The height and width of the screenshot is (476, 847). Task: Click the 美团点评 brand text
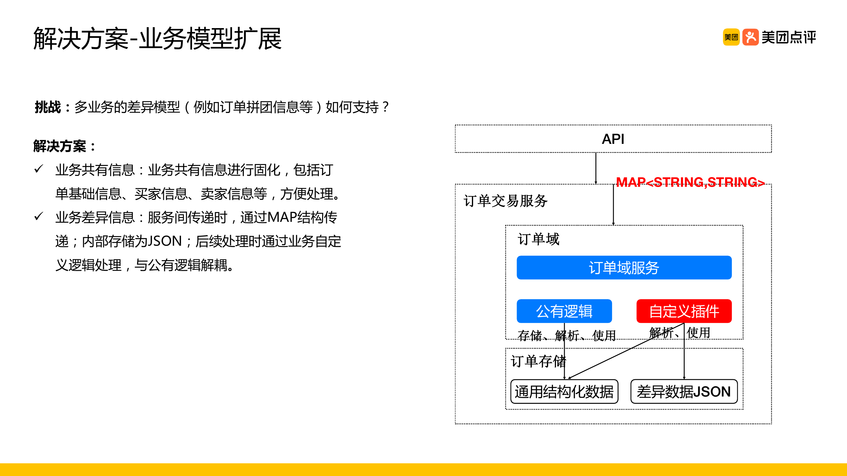[789, 37]
